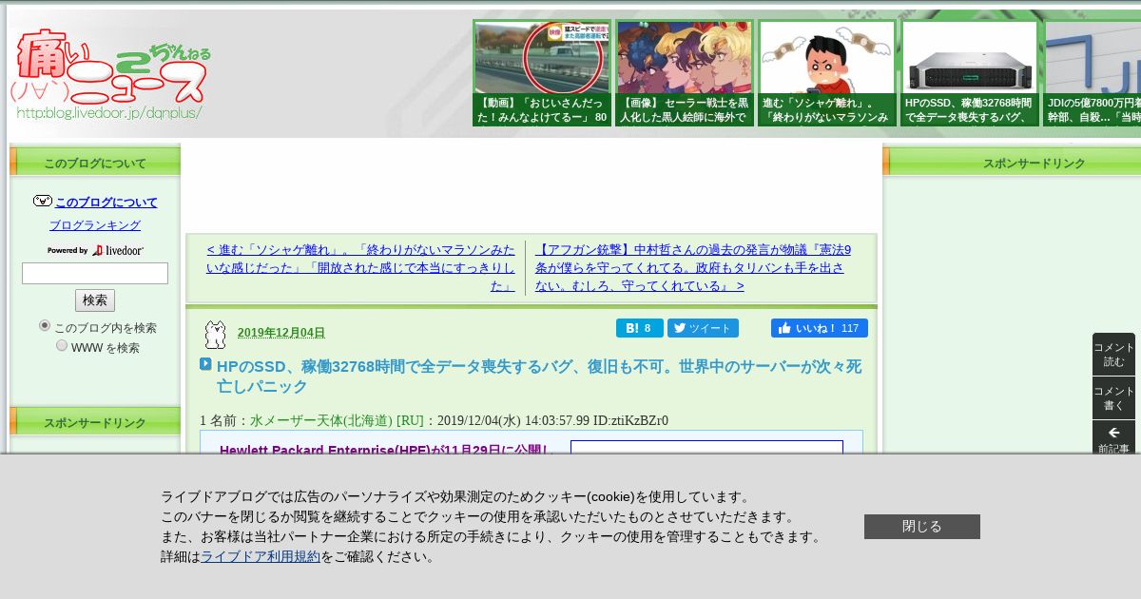This screenshot has width=1141, height=599.
Task: Click the 検索 search button
Action: coord(95,300)
